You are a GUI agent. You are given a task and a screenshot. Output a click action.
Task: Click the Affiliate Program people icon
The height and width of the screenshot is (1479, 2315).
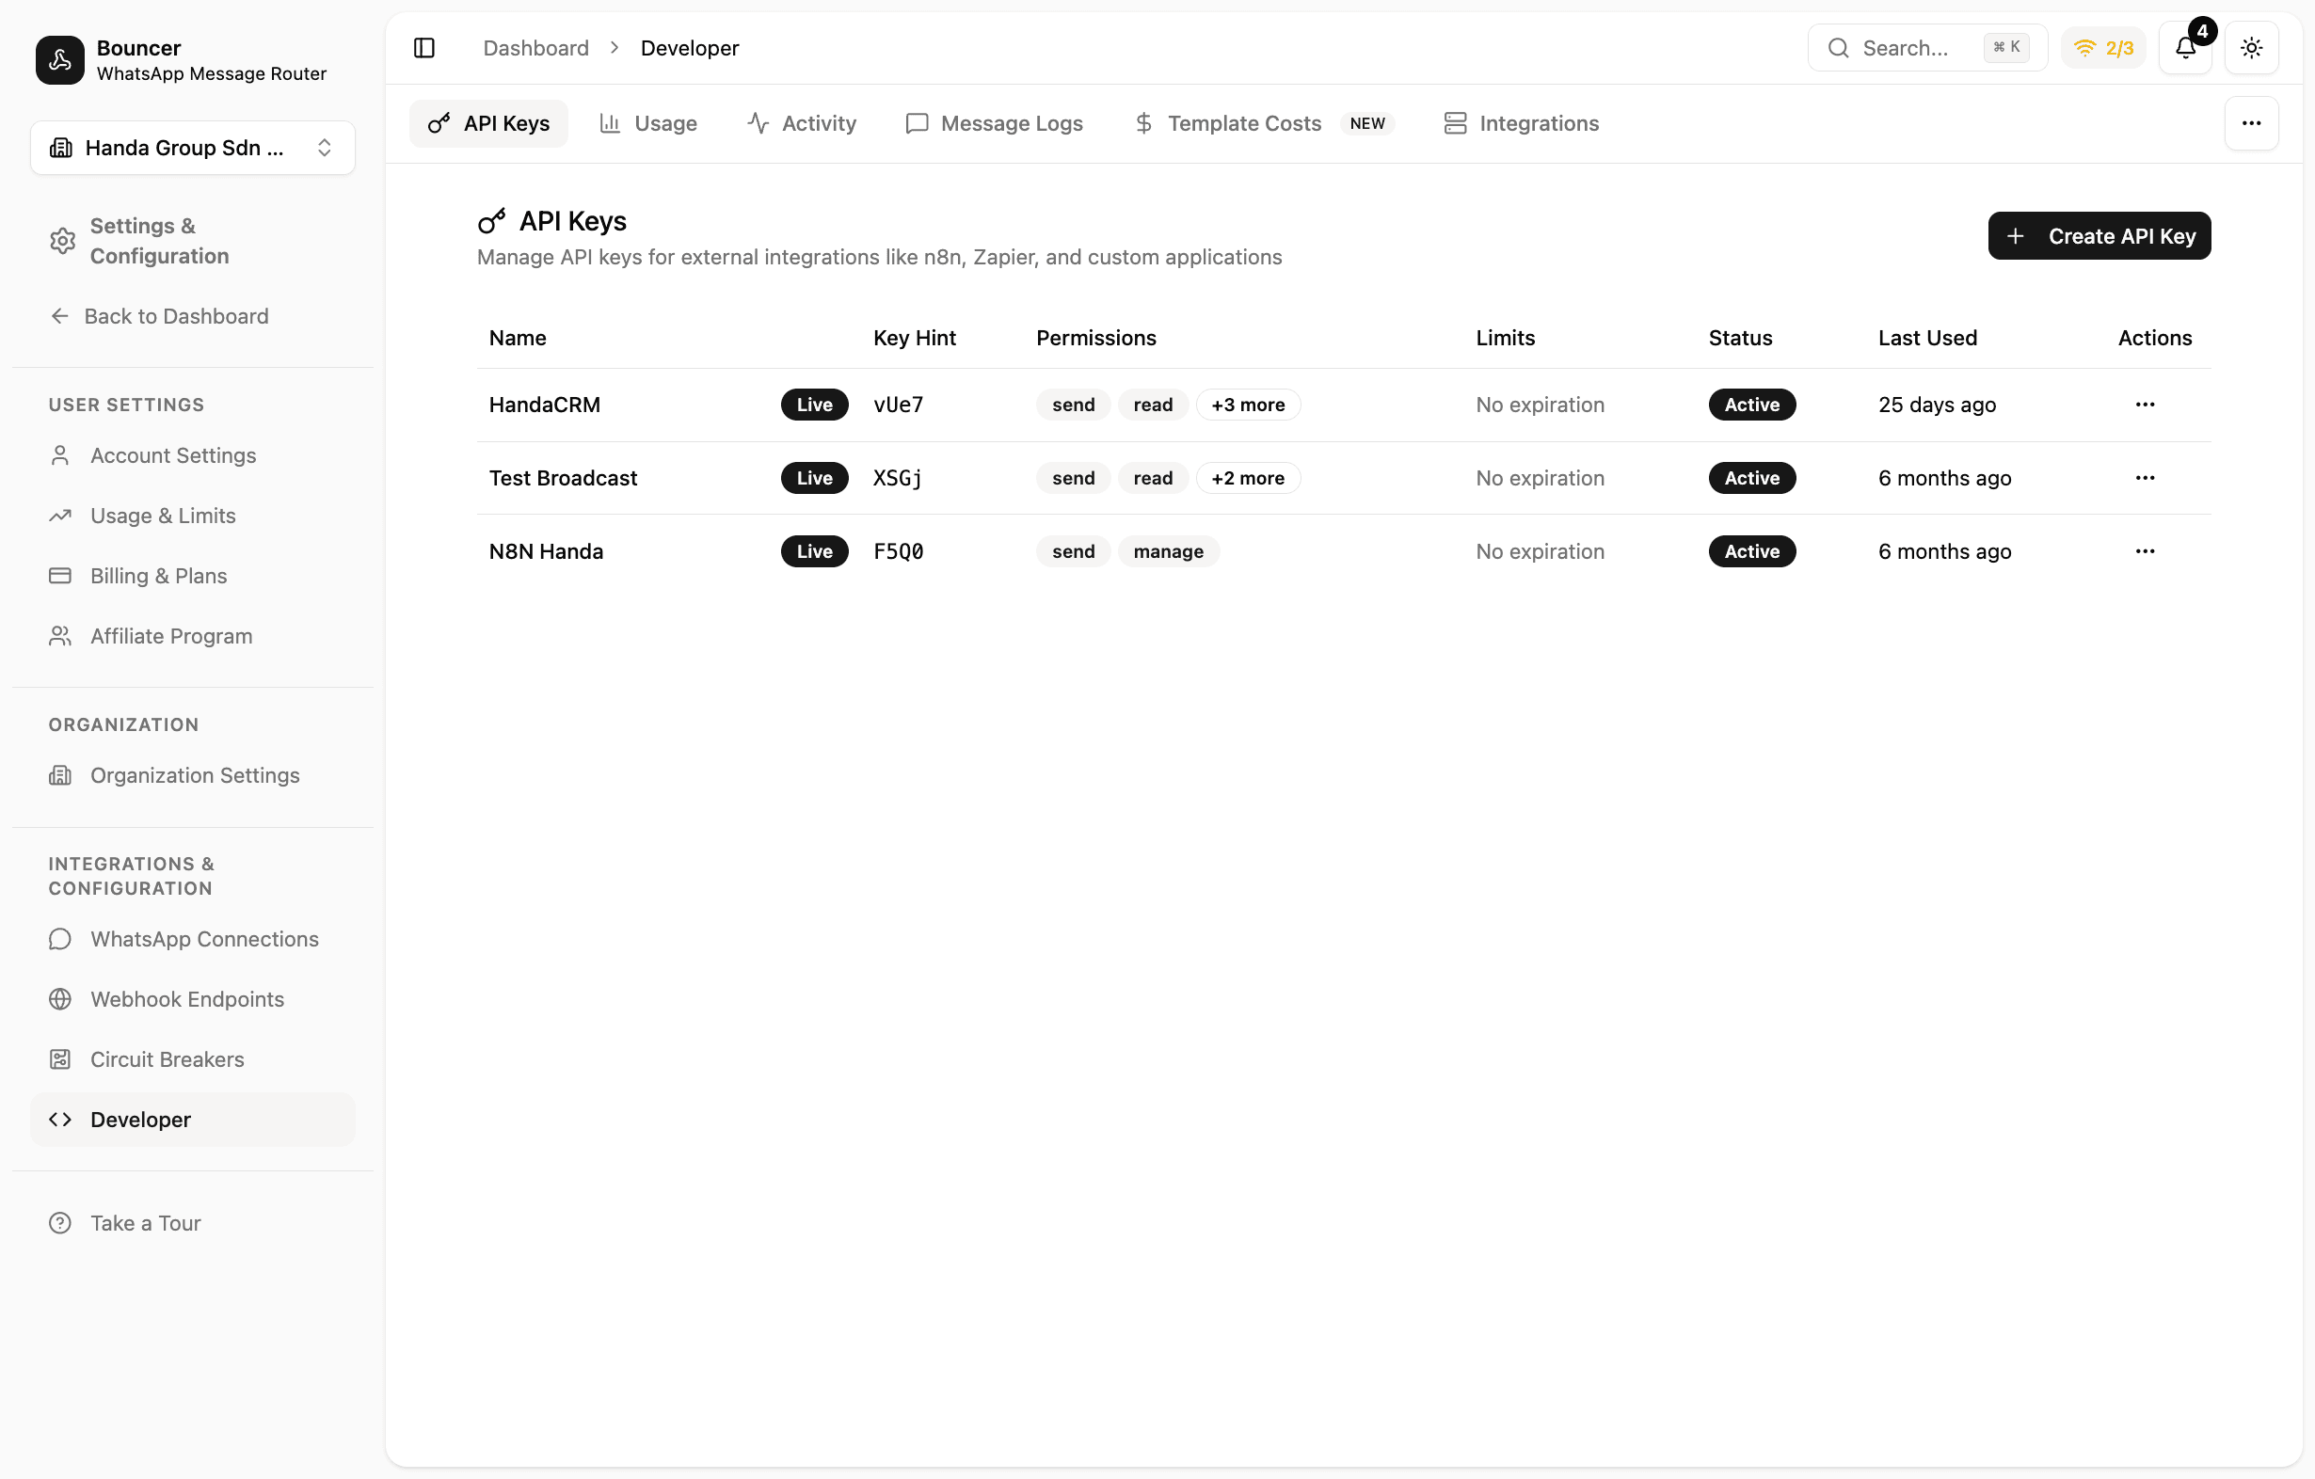coord(60,636)
